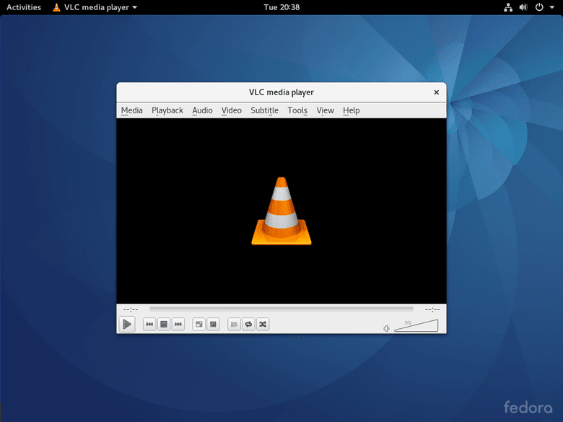Click the elapsed time label

131,309
